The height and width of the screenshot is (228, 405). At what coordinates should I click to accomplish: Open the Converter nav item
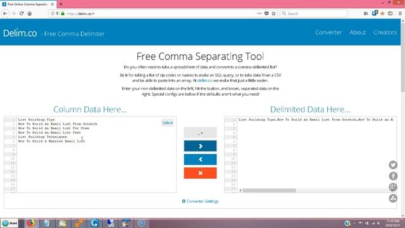(x=328, y=32)
